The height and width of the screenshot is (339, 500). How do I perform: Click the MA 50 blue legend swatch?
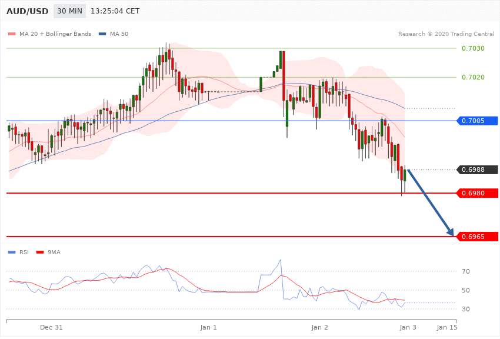pyautogui.click(x=102, y=34)
